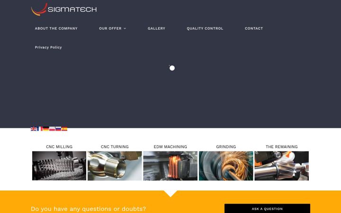Open the EDM Machining heading link
Viewport: 341px width, 213px height.
point(170,147)
